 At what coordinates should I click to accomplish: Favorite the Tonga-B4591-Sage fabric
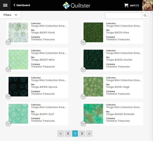[x=83, y=97]
